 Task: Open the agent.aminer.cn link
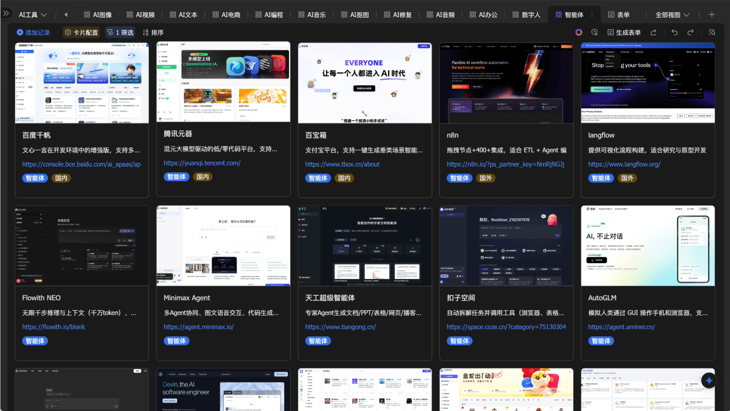(622, 327)
